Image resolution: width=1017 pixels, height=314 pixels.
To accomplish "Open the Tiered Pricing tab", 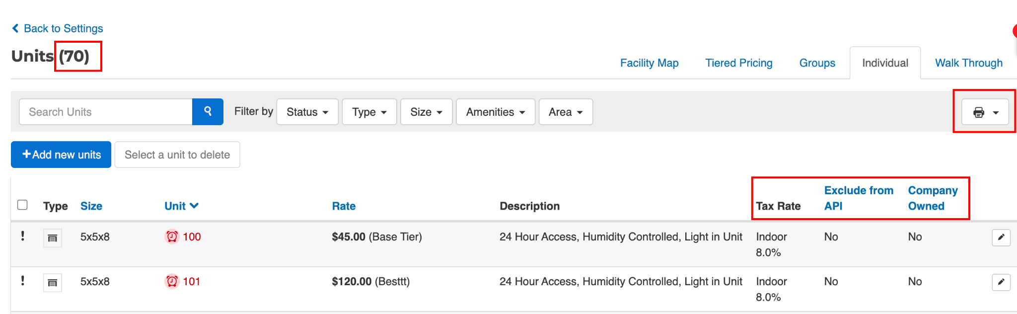I will 738,63.
